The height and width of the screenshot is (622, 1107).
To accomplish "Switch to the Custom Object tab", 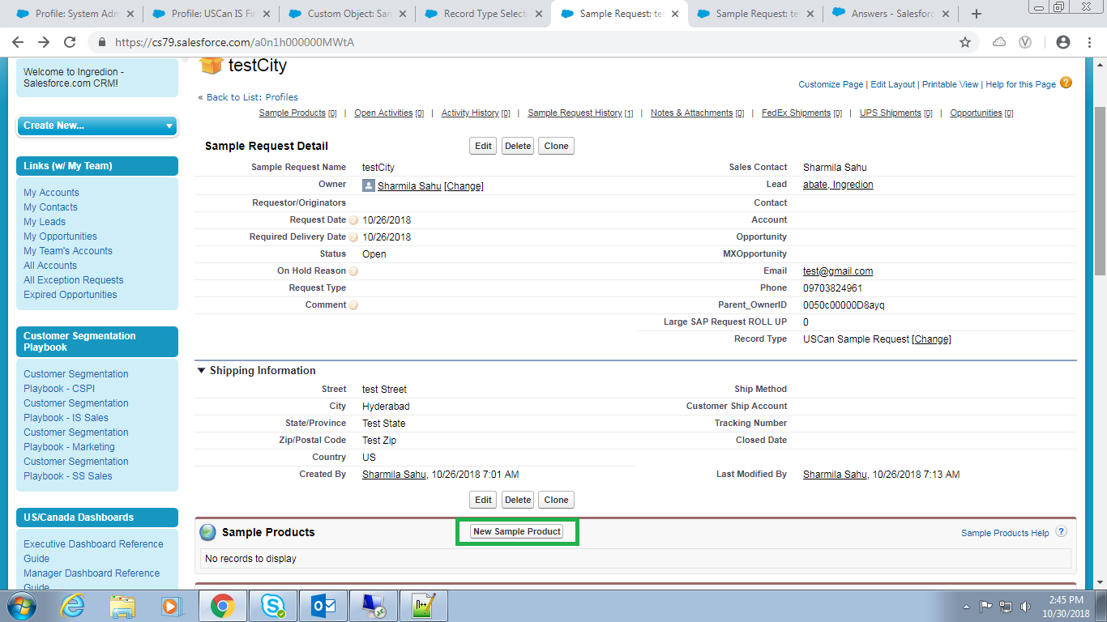I will click(x=347, y=14).
